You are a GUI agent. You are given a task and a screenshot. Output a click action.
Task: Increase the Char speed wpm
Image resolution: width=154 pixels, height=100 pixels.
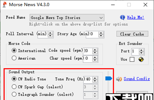coord(95,57)
